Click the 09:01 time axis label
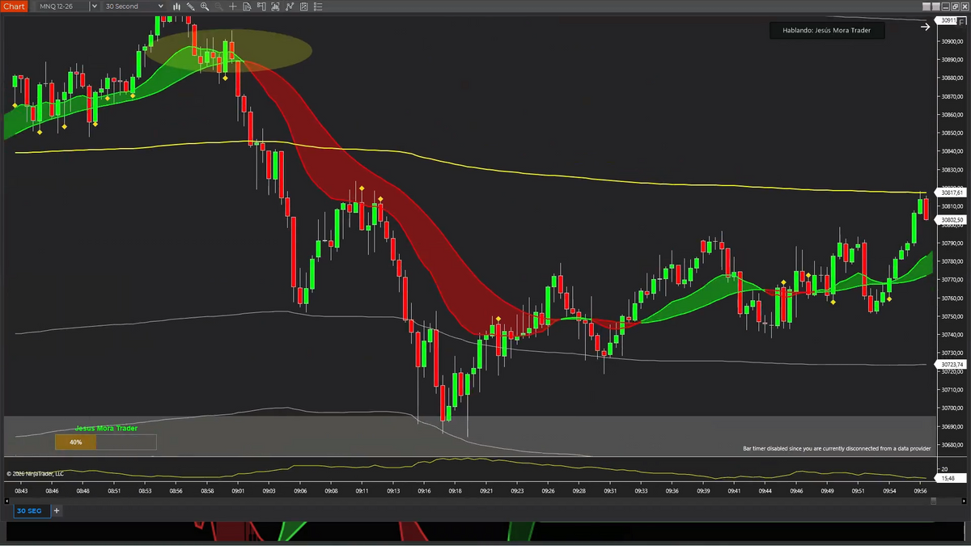Screen dimensions: 971x546 239,491
